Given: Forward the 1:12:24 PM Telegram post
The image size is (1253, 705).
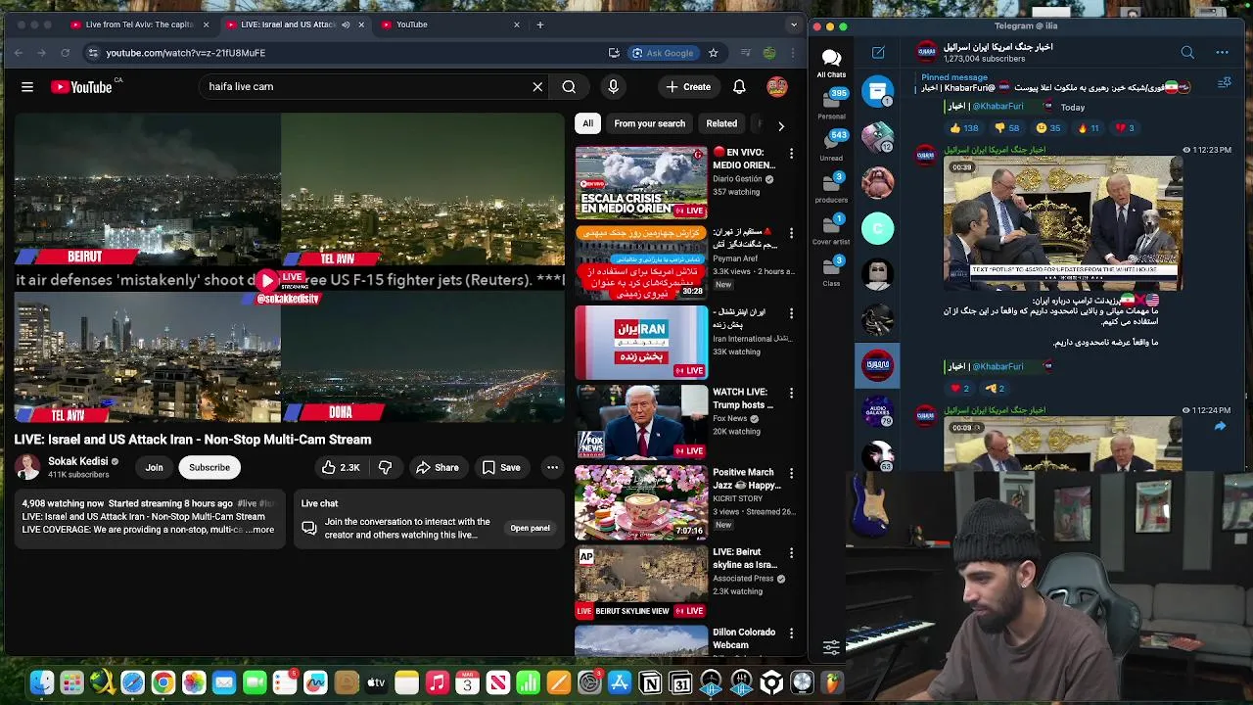Looking at the screenshot, I should tap(1220, 426).
